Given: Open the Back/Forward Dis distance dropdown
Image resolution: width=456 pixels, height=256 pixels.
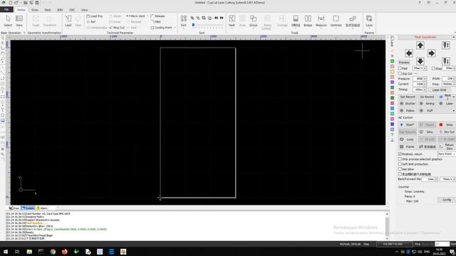Looking at the screenshot, I should [435, 179].
